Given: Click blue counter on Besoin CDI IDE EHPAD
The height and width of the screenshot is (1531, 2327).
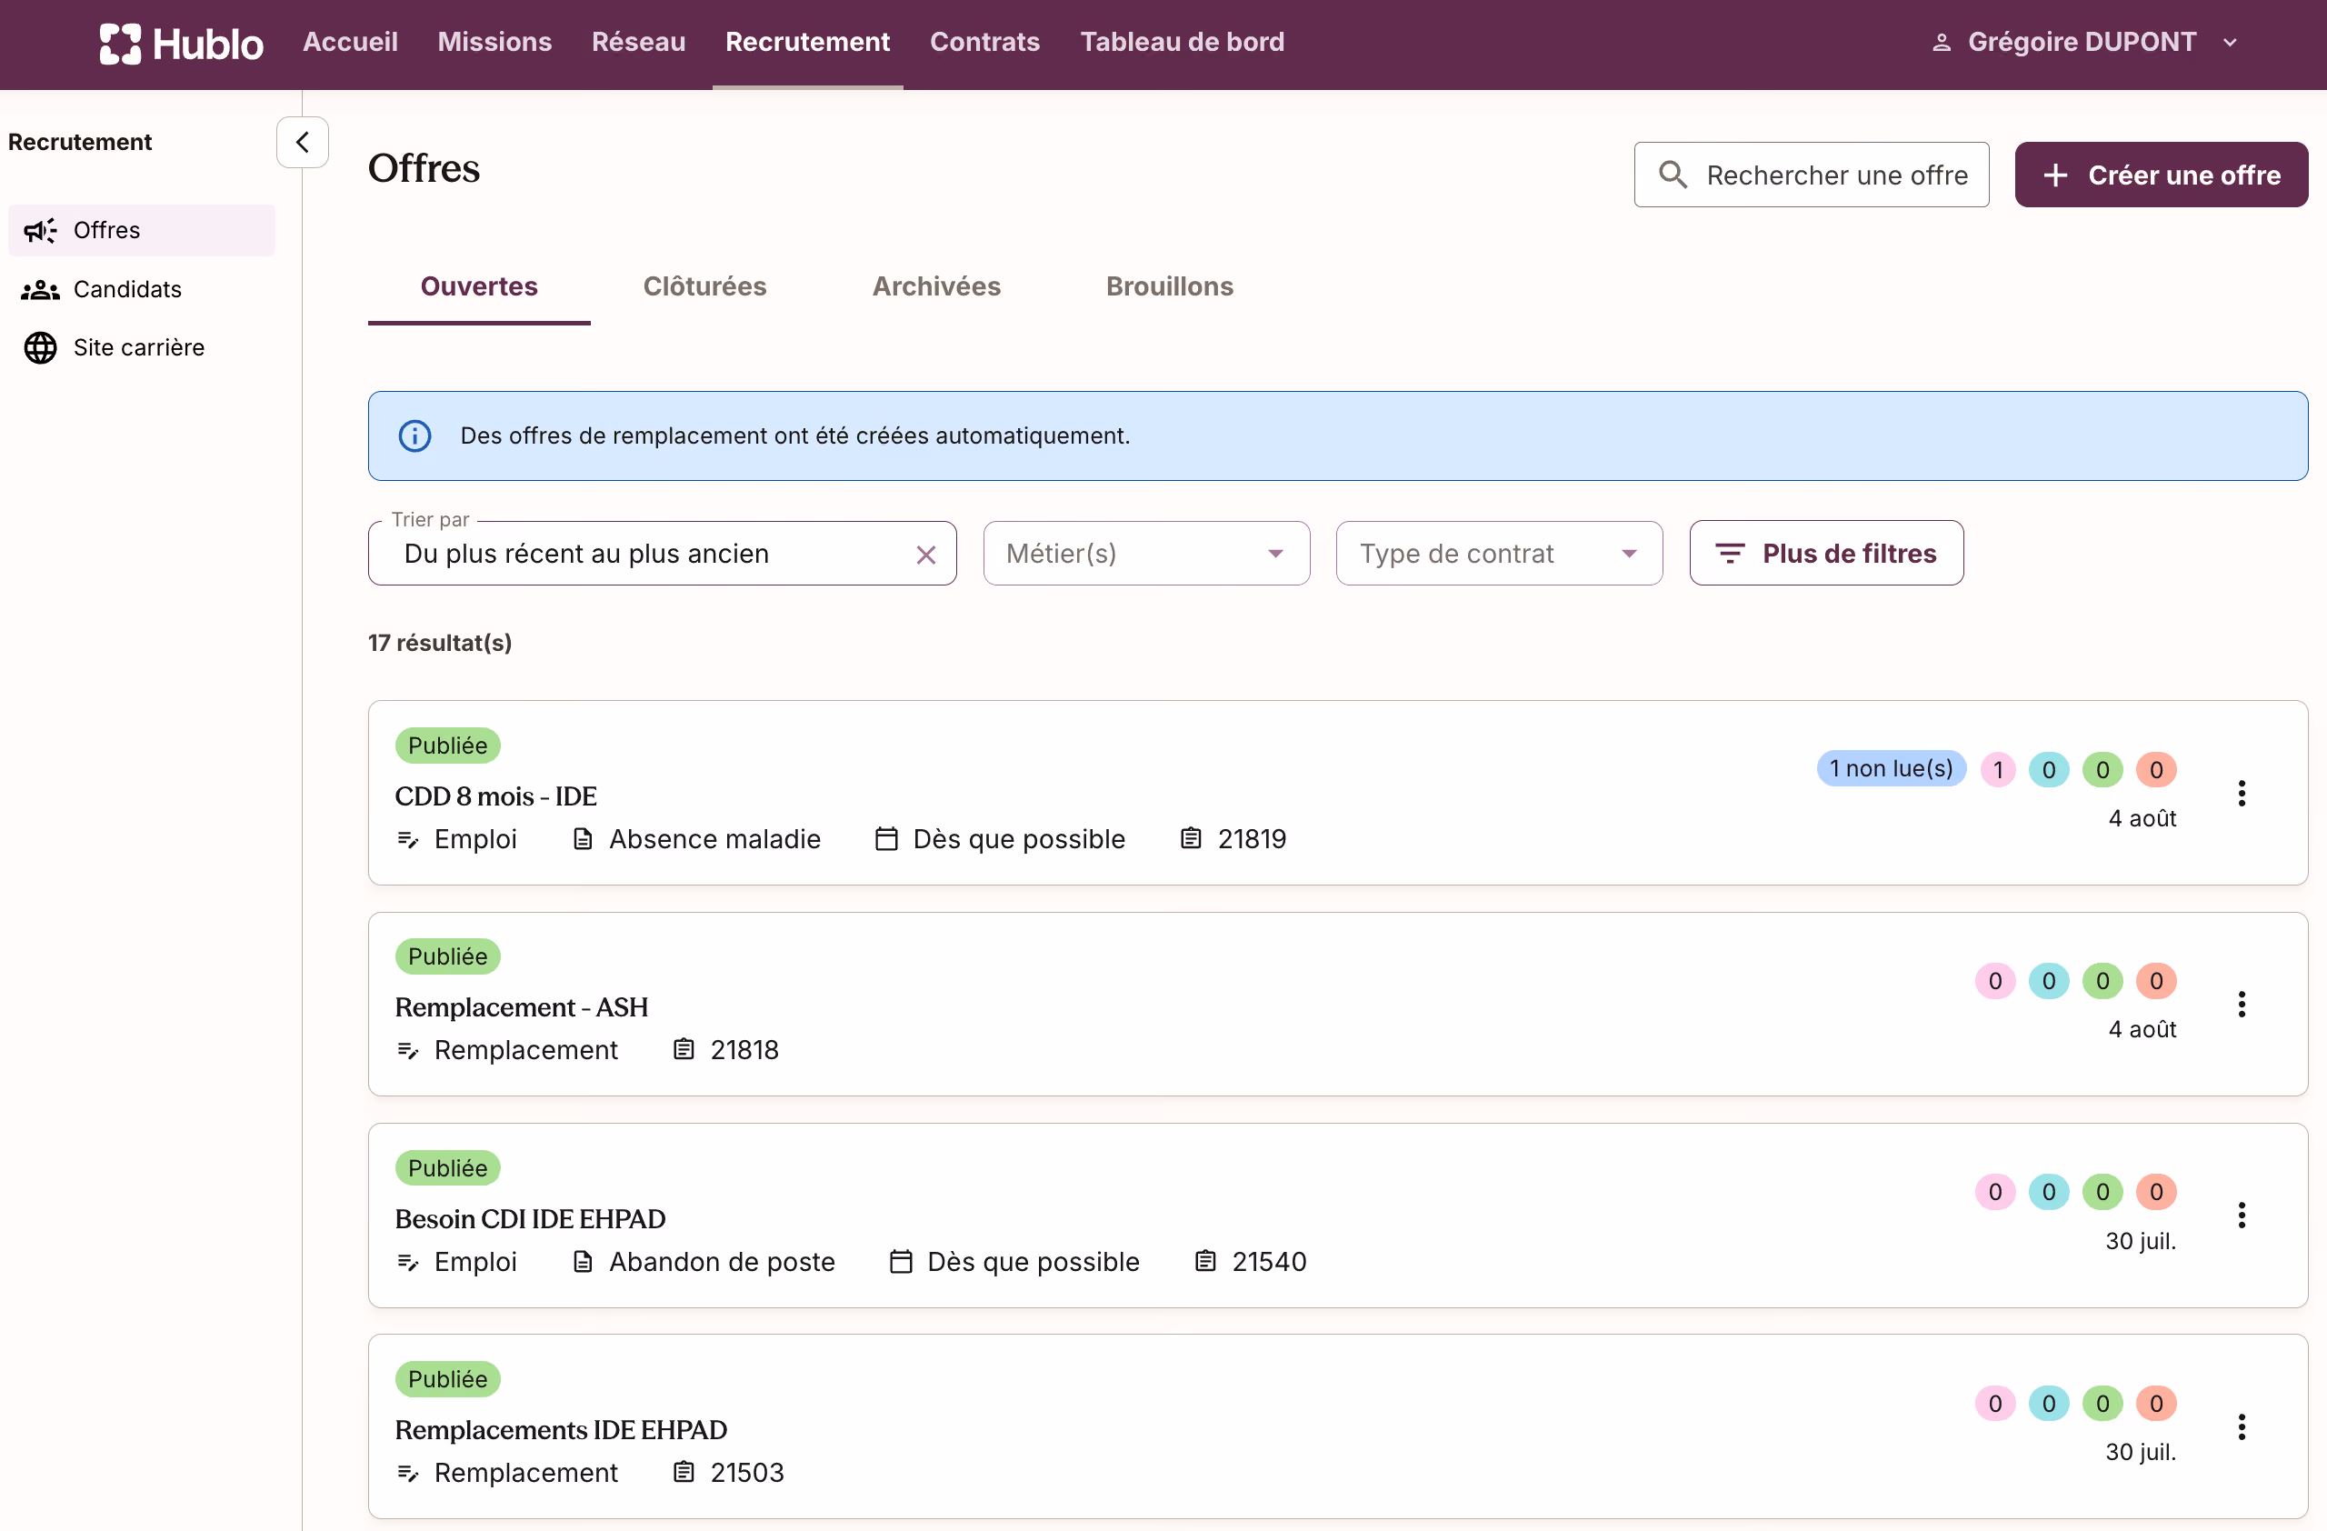Looking at the screenshot, I should click(2048, 1192).
